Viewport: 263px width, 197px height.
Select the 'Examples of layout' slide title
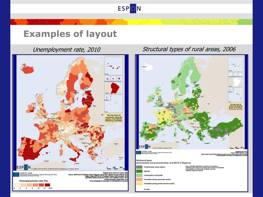(x=70, y=34)
